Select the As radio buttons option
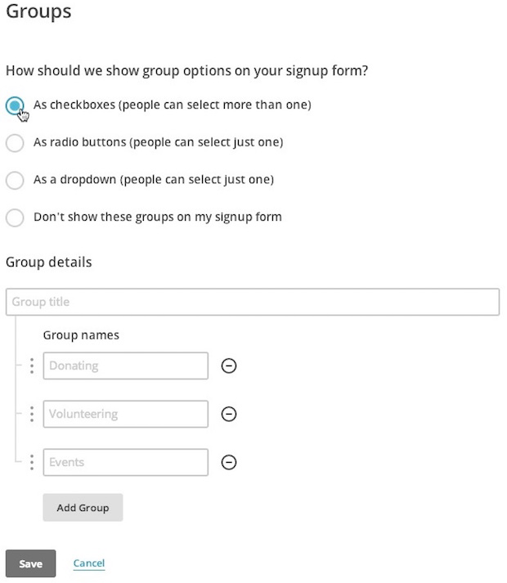The width and height of the screenshot is (507, 583). pos(15,143)
